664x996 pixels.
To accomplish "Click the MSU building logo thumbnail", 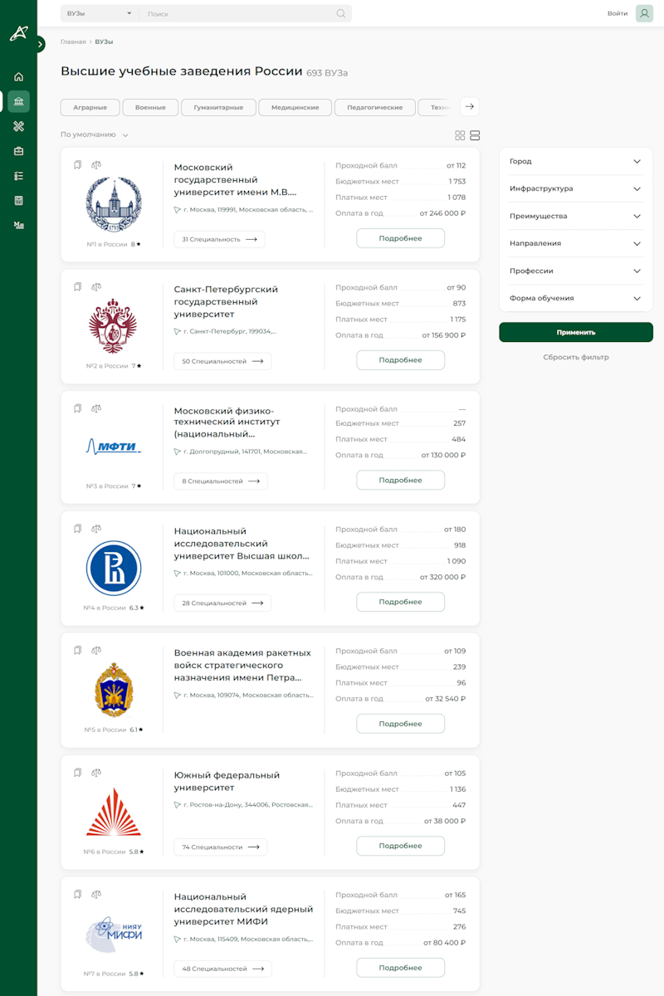I will (114, 205).
